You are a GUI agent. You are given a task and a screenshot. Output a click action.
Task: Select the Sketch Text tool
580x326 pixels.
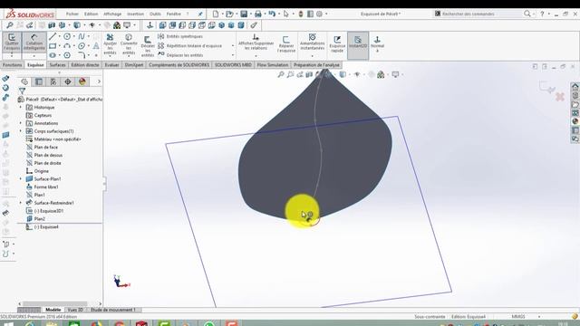tap(96, 46)
